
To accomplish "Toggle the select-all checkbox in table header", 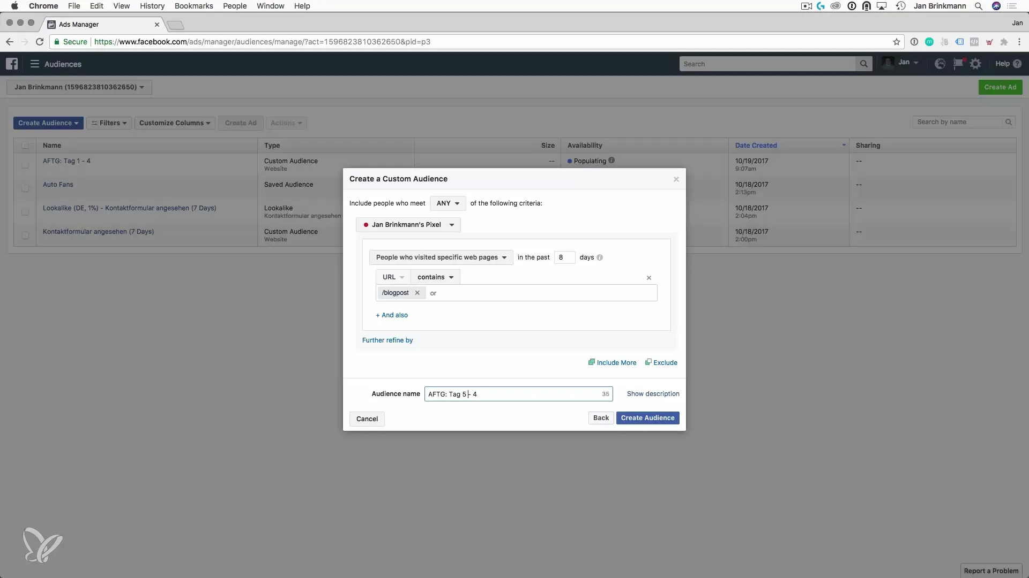I will pos(25,146).
